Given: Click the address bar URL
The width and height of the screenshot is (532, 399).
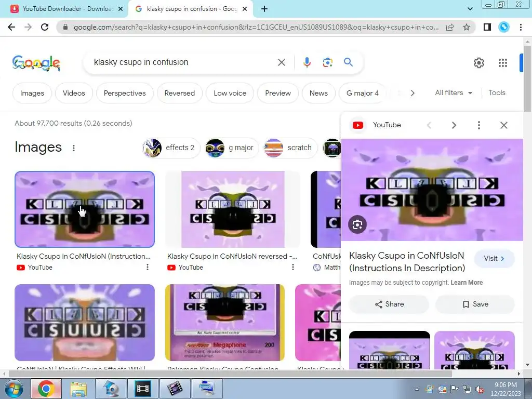Looking at the screenshot, I should point(256,27).
